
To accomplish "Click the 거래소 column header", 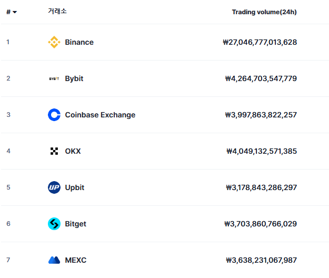I will 57,11.
